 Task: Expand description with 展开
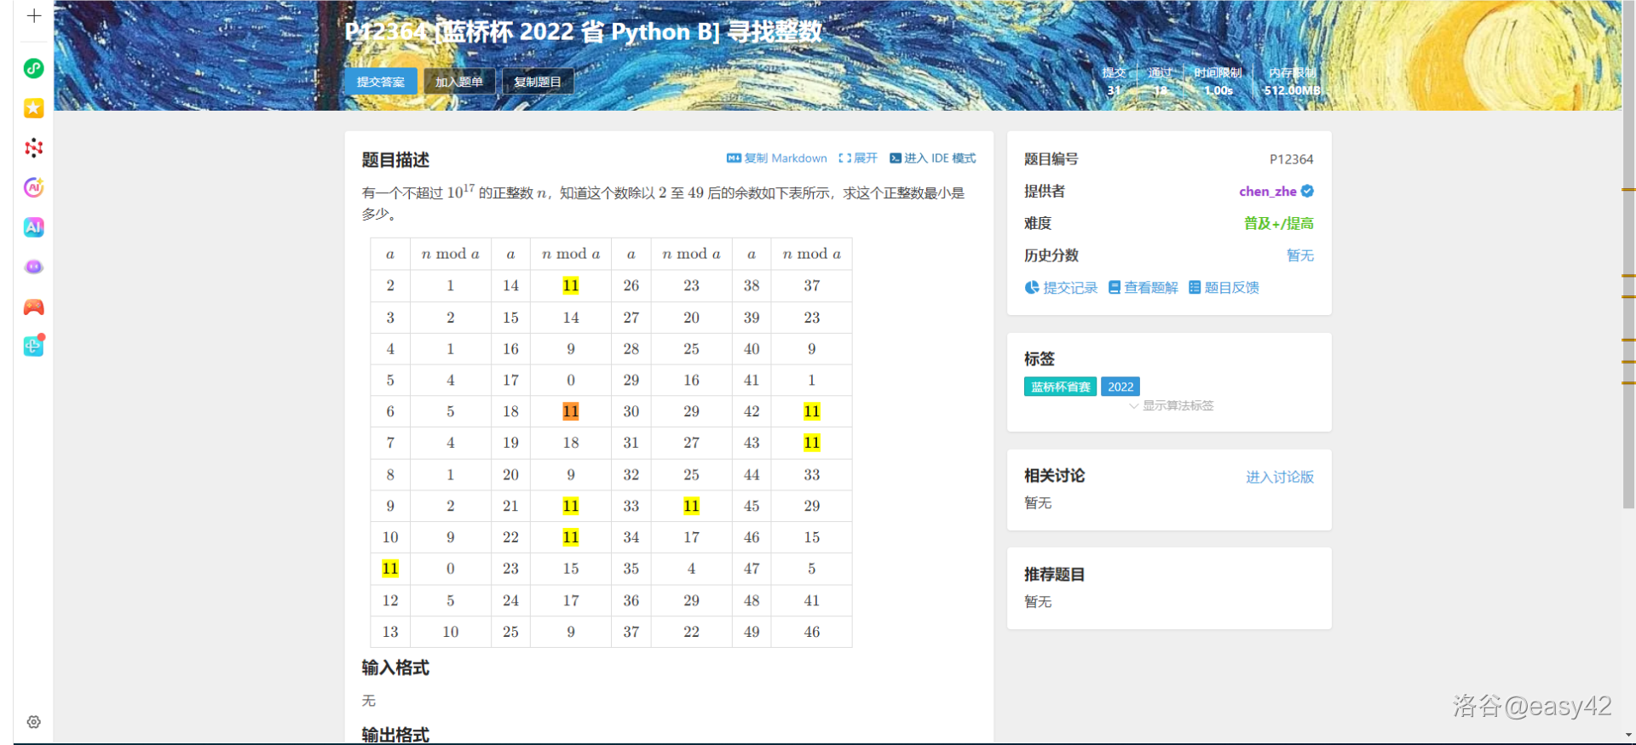point(857,158)
